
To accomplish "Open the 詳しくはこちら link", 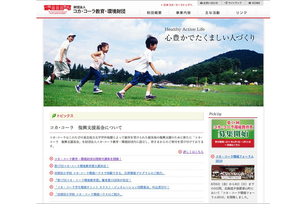I will click(x=193, y=152).
